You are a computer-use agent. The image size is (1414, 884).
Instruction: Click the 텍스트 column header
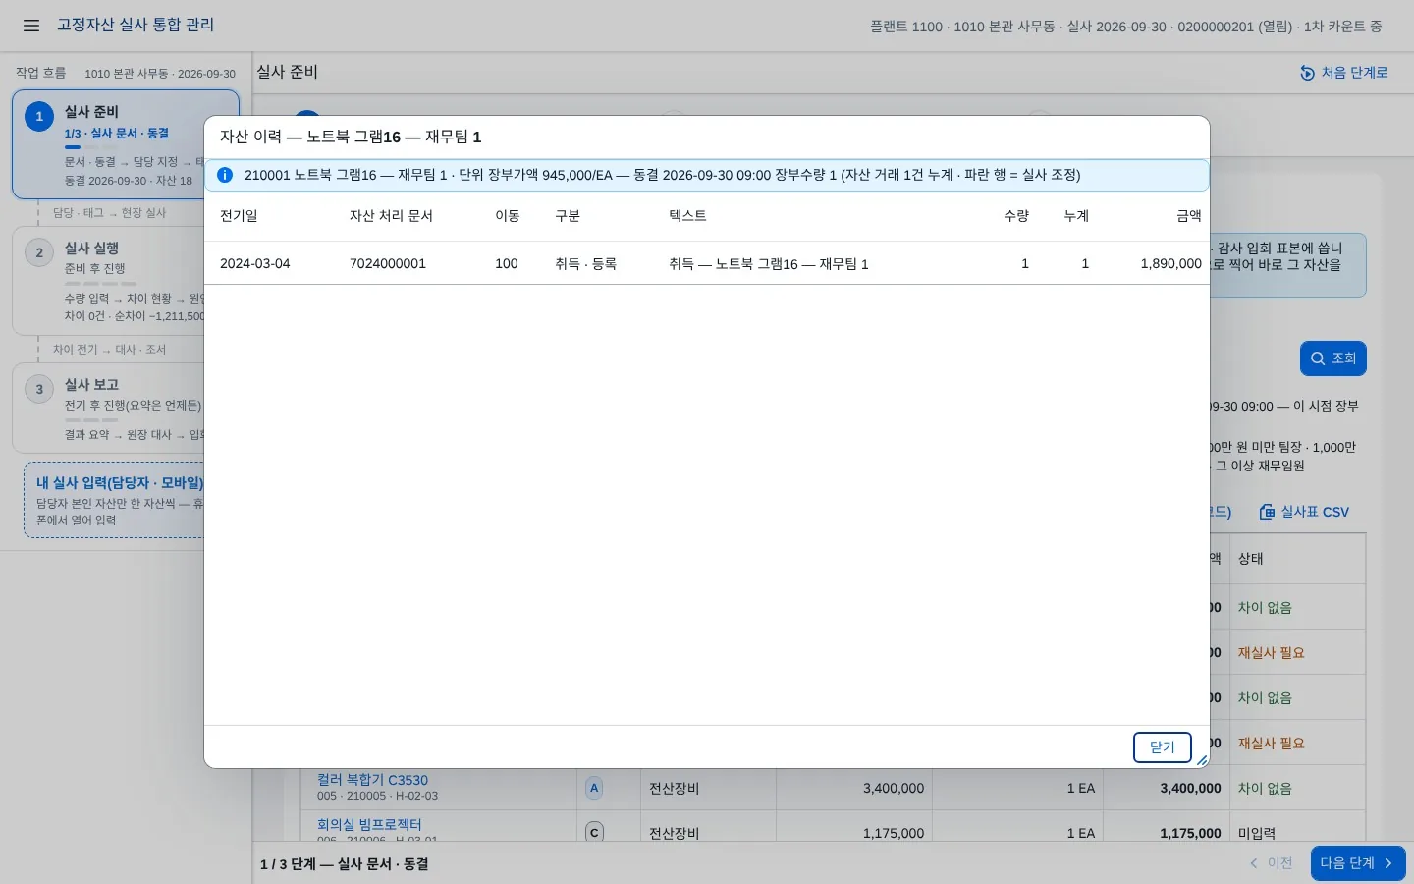pyautogui.click(x=687, y=216)
